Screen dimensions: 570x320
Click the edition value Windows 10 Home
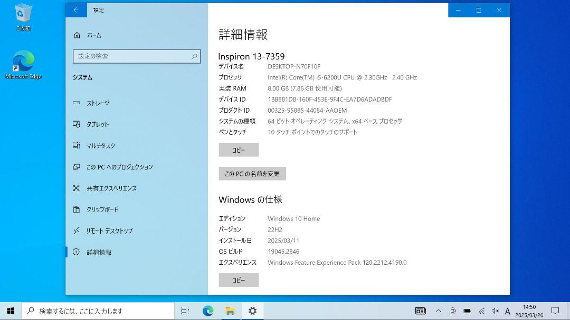pyautogui.click(x=294, y=218)
